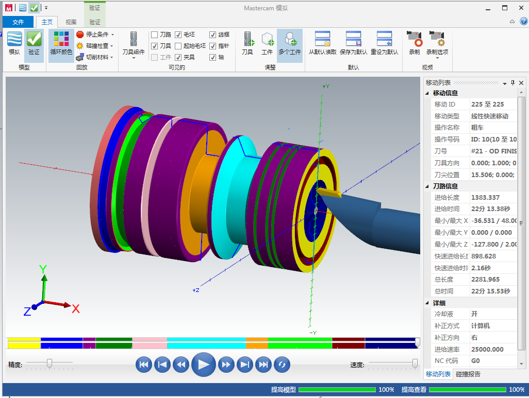Click the 速度 speed slider handle

[415, 364]
